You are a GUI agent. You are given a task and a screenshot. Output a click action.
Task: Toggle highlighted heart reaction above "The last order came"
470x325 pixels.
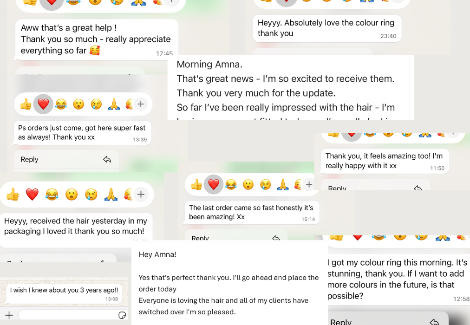coord(213,185)
